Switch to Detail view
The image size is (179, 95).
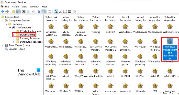70,11
